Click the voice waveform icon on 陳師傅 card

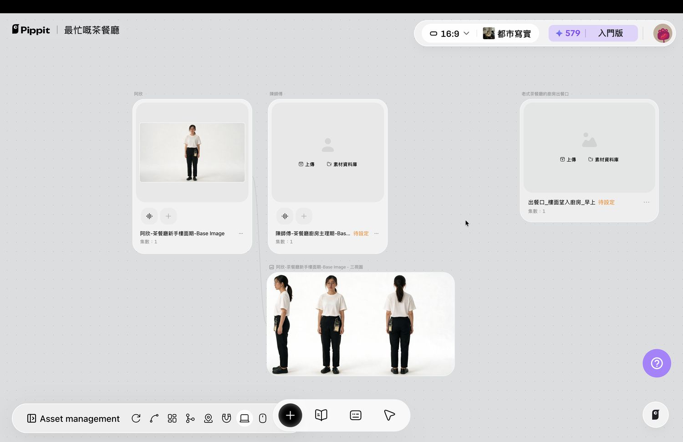click(x=285, y=216)
